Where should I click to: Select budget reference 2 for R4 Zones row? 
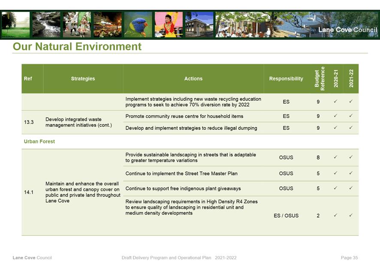click(x=318, y=216)
